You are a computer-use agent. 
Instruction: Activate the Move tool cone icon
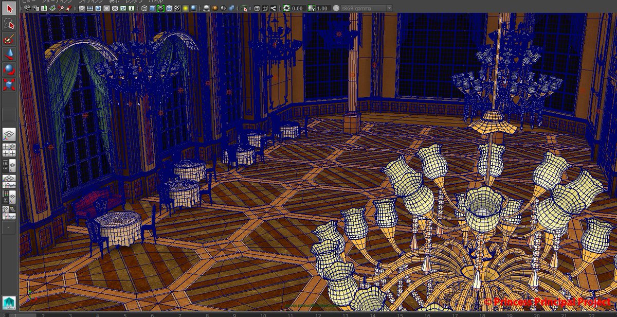tap(9, 54)
